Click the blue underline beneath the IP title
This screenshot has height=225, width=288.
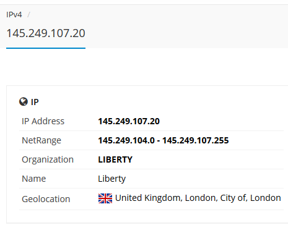click(x=46, y=48)
